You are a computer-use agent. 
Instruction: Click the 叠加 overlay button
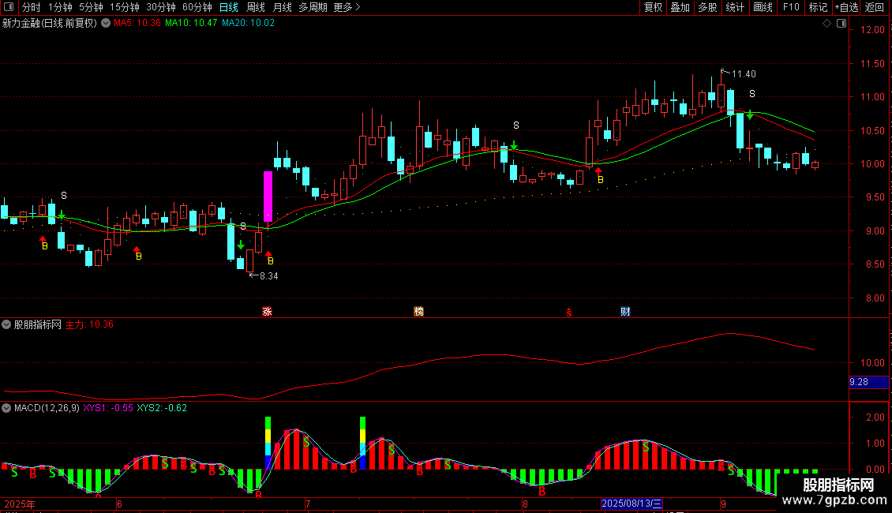[680, 7]
